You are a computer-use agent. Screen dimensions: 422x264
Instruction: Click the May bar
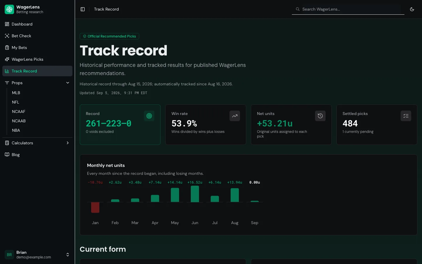[x=175, y=195]
